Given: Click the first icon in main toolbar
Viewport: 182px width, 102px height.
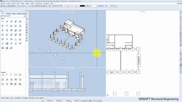Looking at the screenshot, I should [2, 6].
